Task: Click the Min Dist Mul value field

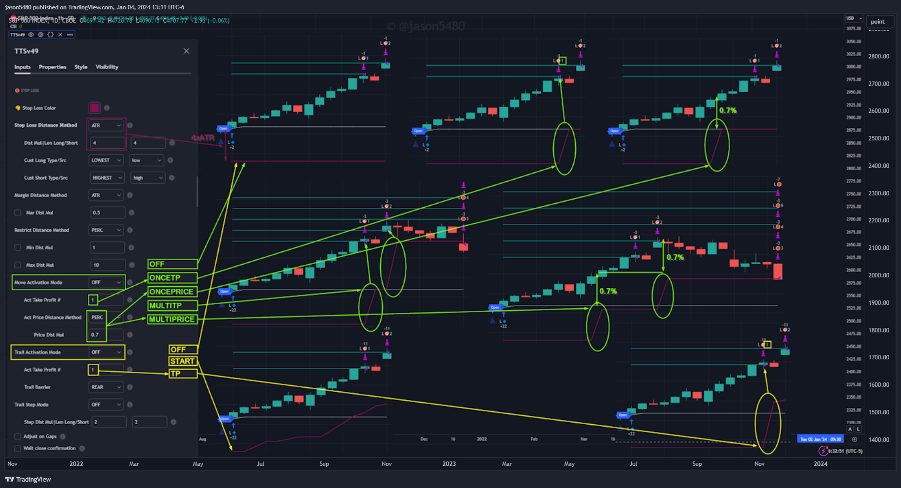Action: 108,247
